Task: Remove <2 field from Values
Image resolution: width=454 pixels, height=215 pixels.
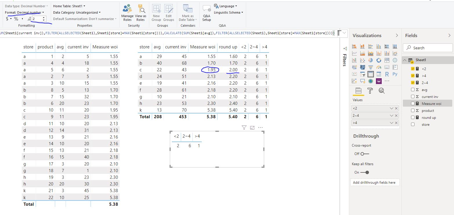Action: click(397, 108)
